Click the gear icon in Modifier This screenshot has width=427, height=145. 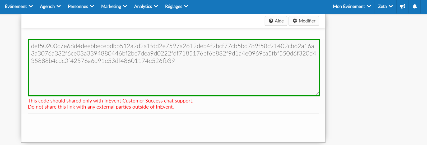(x=295, y=21)
